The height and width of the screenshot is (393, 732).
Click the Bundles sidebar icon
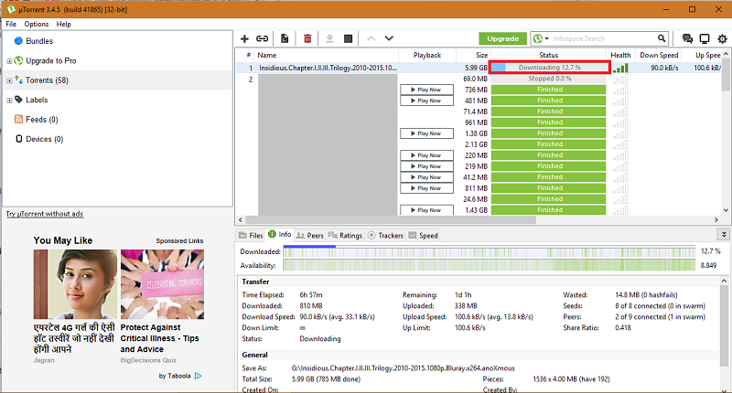[18, 41]
